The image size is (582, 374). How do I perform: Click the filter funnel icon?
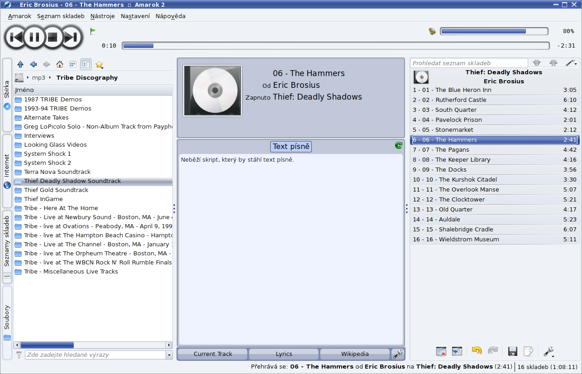[x=19, y=355]
